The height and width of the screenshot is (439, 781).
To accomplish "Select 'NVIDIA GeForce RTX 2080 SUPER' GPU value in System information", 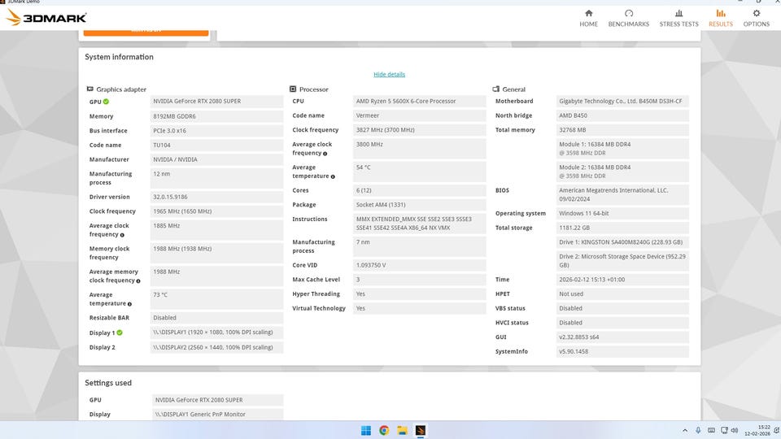I will [216, 101].
